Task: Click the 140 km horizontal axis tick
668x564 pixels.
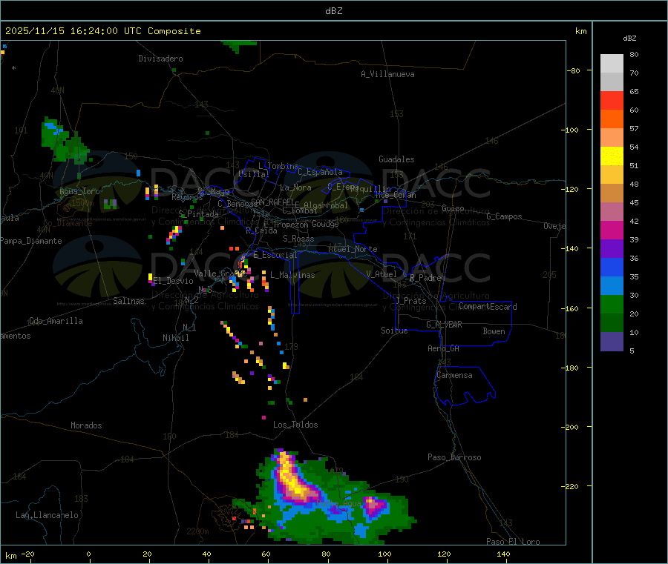Action: click(x=503, y=554)
